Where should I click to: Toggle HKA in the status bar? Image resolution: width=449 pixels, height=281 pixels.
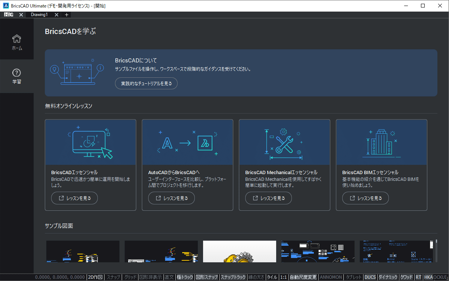click(x=428, y=277)
